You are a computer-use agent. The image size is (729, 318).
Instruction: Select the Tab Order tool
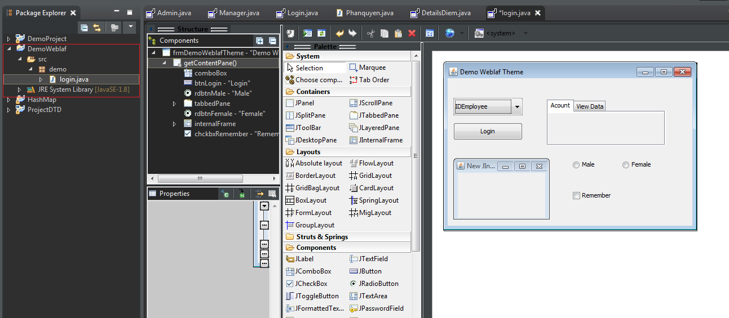pos(369,80)
